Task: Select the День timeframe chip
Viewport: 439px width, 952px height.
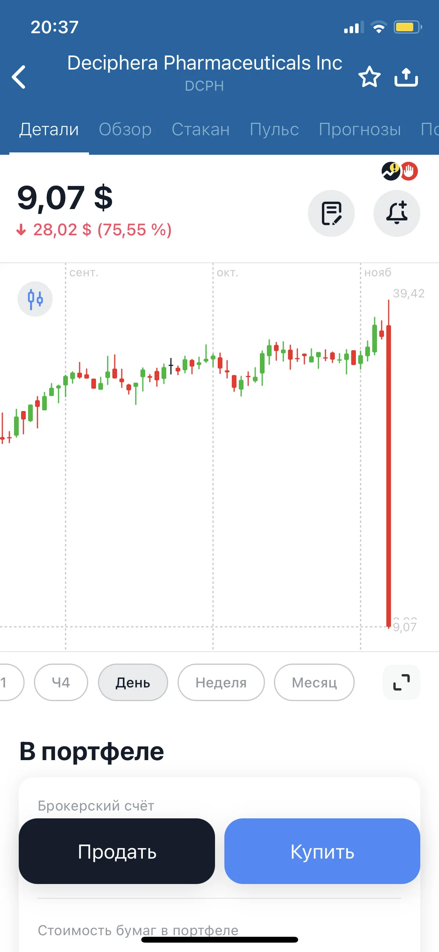Action: tap(133, 682)
